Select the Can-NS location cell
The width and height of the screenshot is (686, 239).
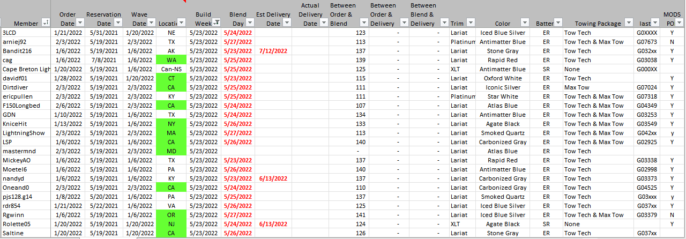[171, 69]
